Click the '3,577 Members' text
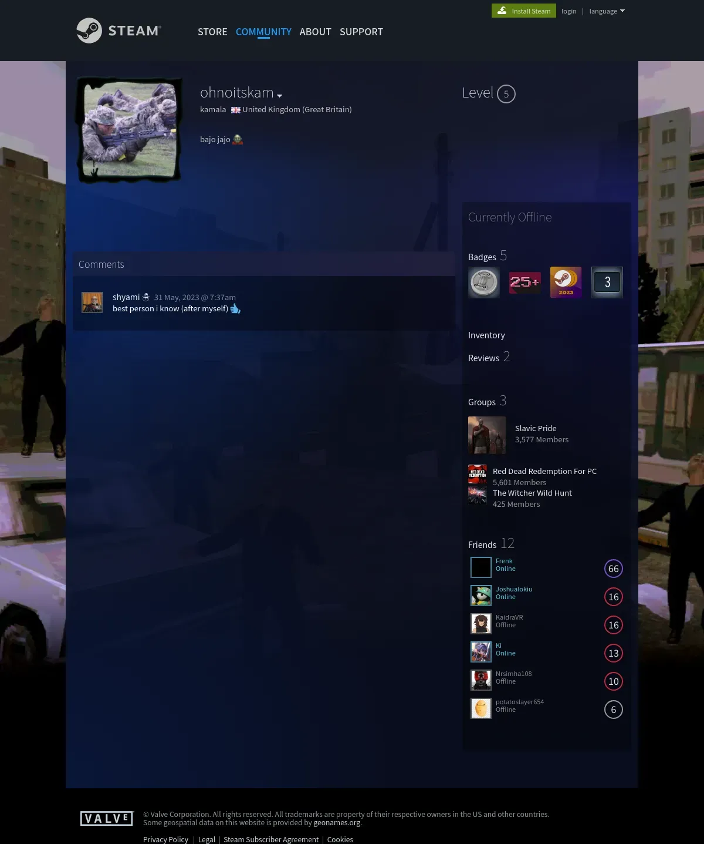 click(x=541, y=439)
